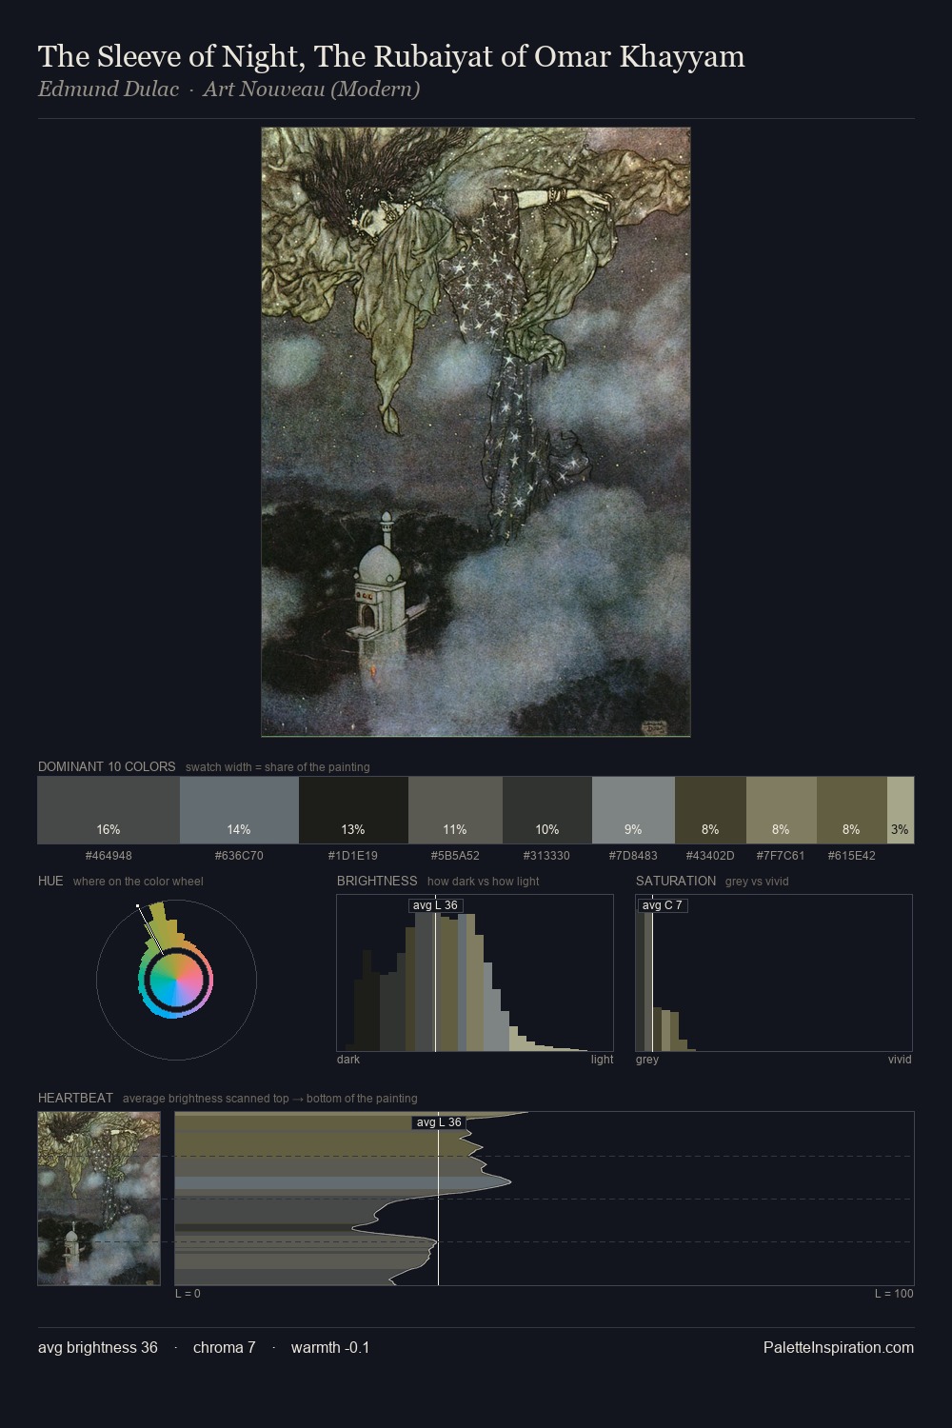Select the #636C70 14% swatch
Image resolution: width=952 pixels, height=1428 pixels.
click(x=239, y=810)
